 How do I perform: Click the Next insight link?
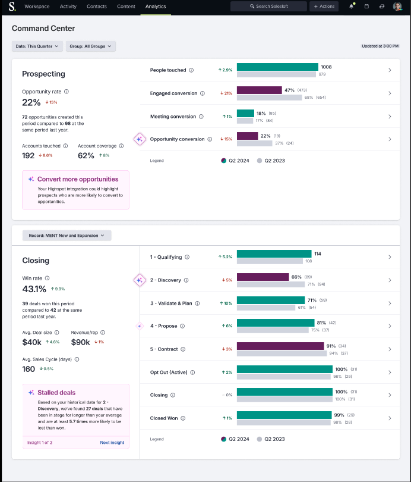tap(112, 443)
